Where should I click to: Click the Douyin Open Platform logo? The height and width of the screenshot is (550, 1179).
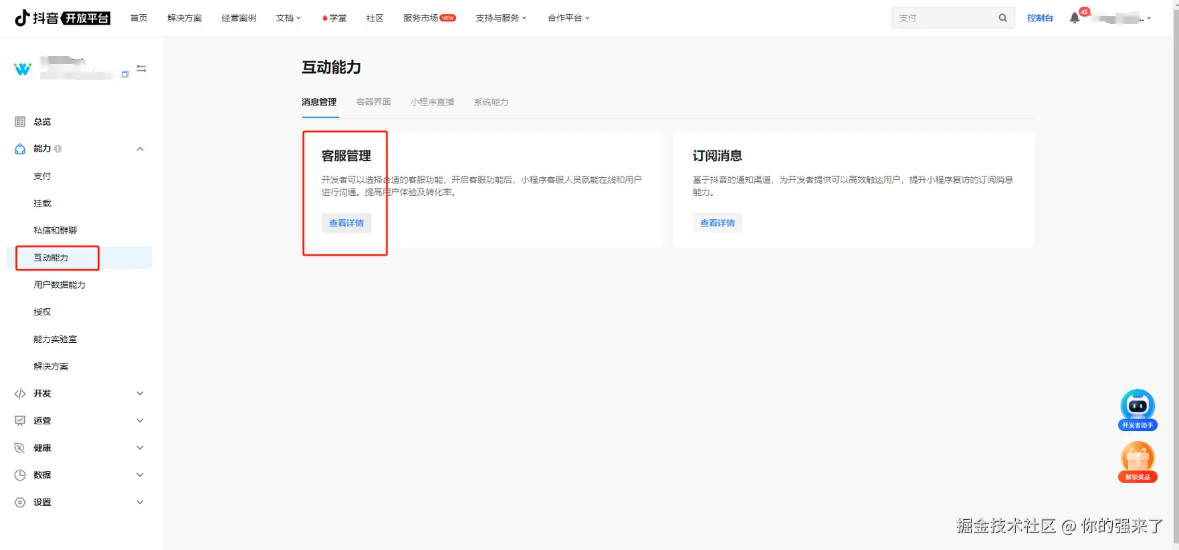point(62,18)
